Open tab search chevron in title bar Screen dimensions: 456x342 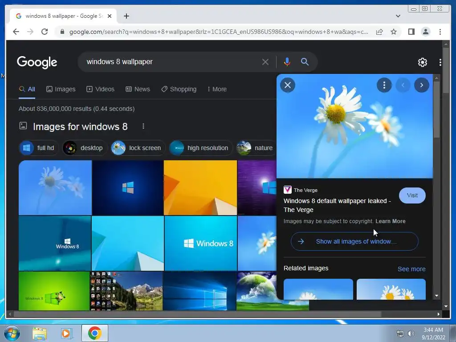point(398,16)
